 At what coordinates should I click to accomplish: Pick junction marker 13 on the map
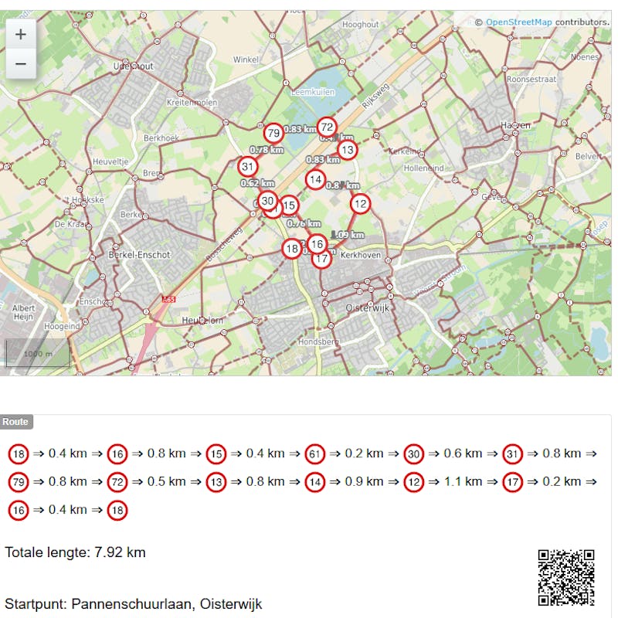tap(348, 150)
